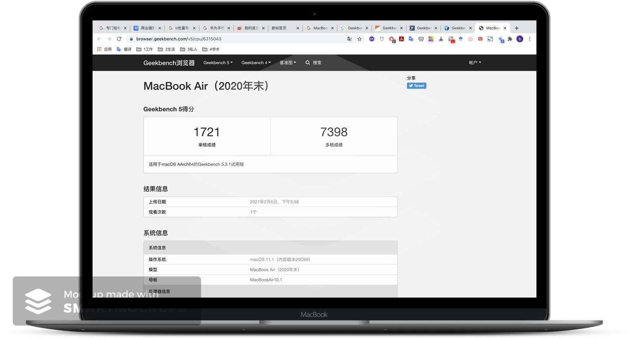
Task: Click the search magnifier in Geekbench navbar
Action: click(x=308, y=62)
